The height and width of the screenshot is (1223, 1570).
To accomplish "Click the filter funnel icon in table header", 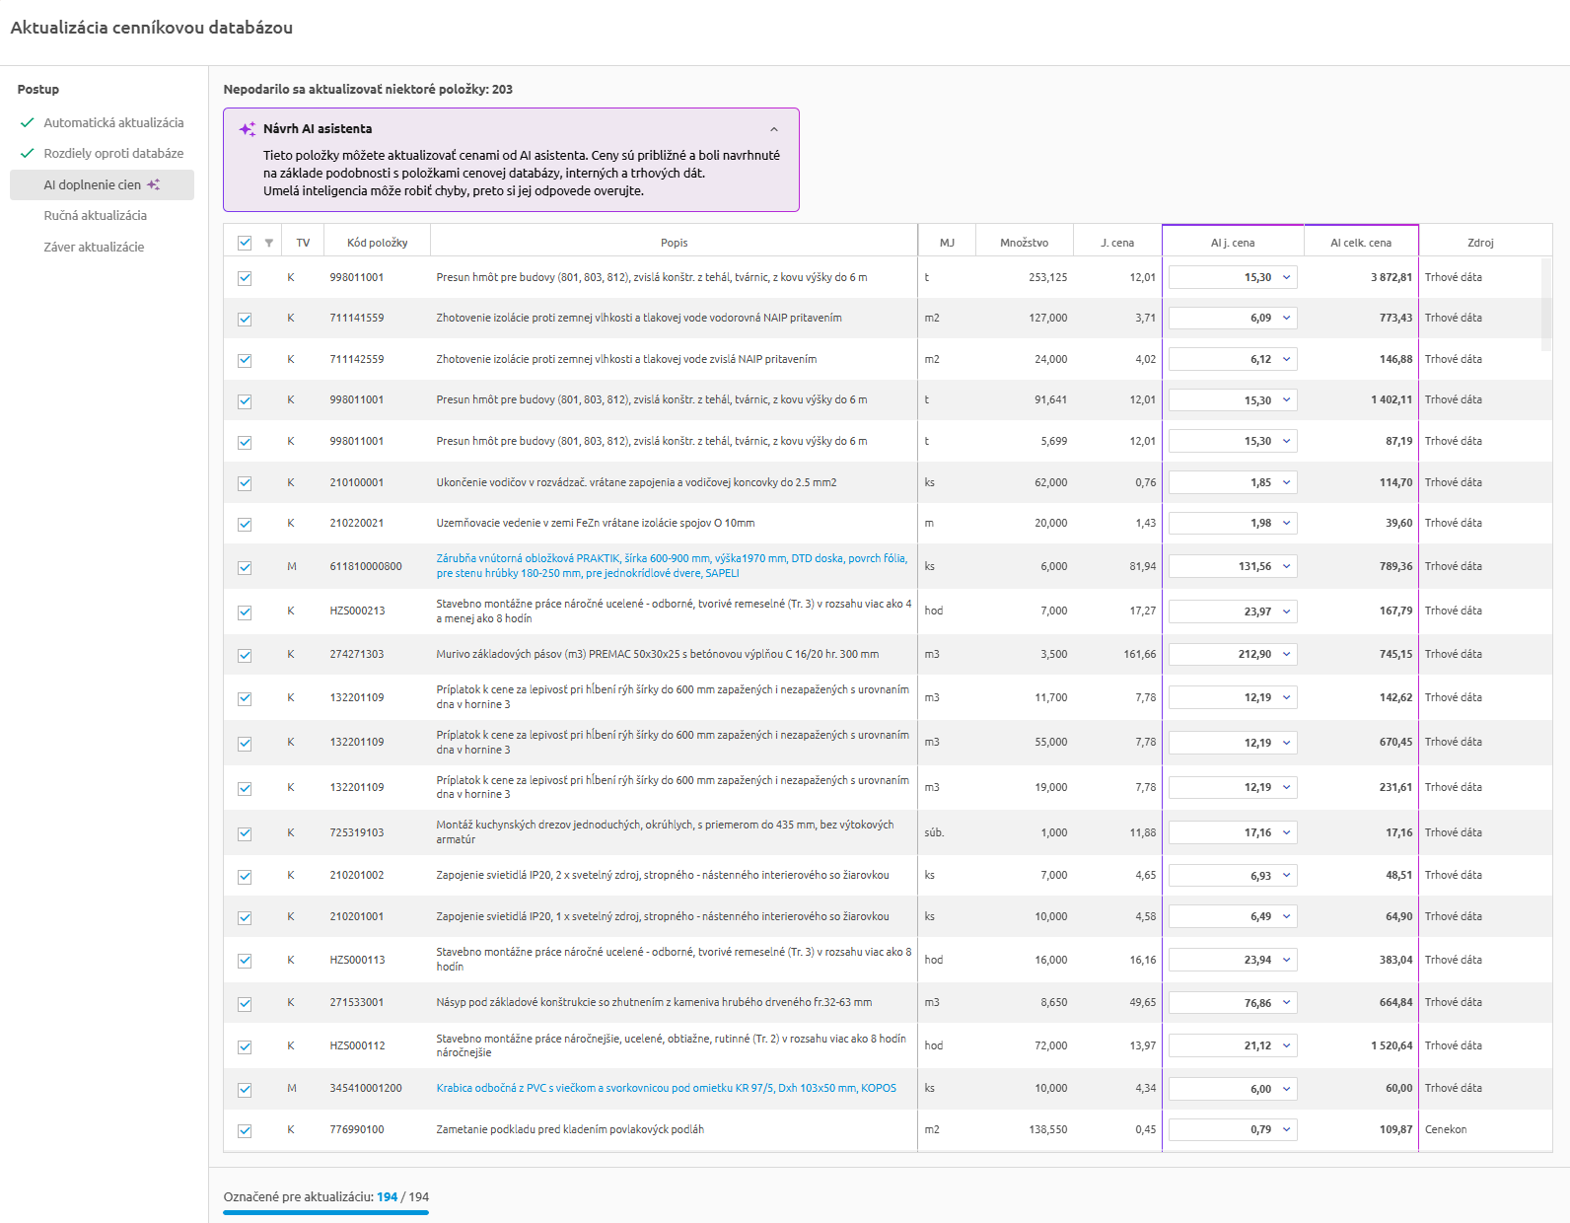I will coord(269,243).
